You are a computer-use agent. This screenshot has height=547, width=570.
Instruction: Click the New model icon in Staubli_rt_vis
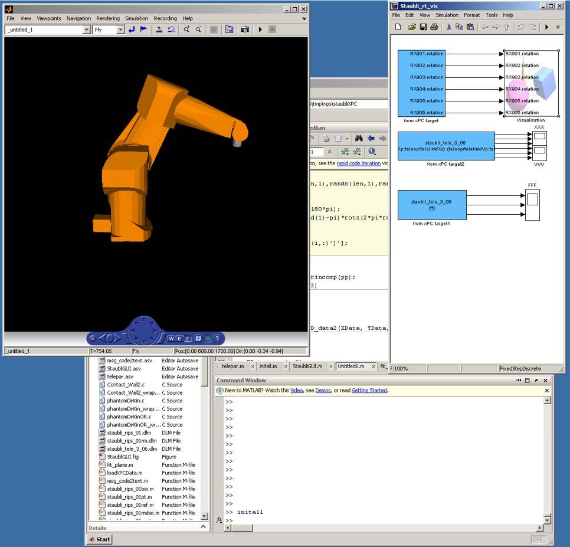click(x=398, y=27)
